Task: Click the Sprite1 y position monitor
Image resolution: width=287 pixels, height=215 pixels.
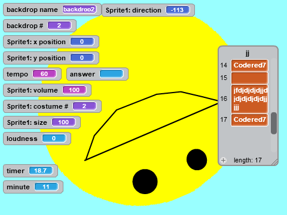Action: [x=51, y=58]
